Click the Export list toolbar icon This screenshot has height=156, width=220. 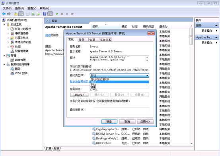pos(38,14)
